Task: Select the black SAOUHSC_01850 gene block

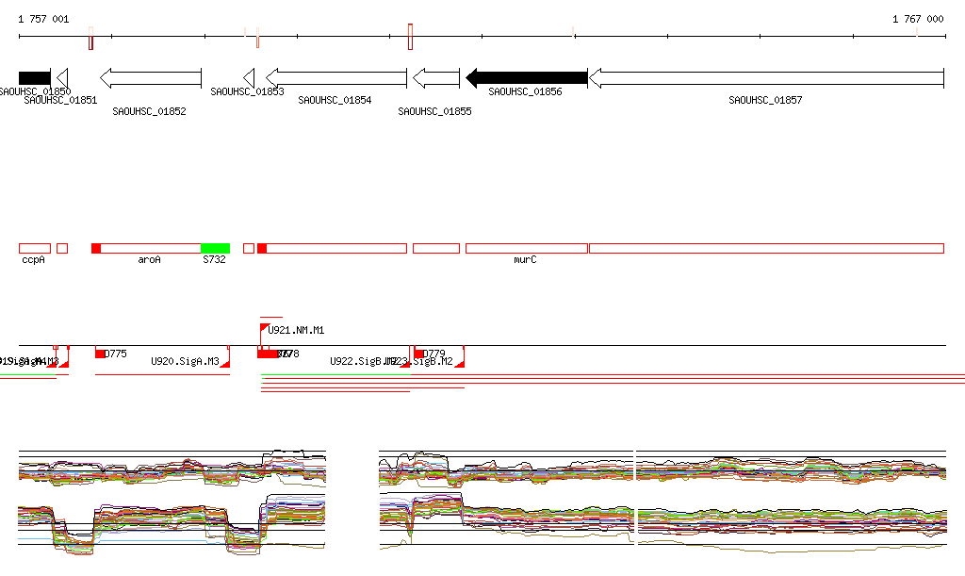Action: click(x=35, y=78)
